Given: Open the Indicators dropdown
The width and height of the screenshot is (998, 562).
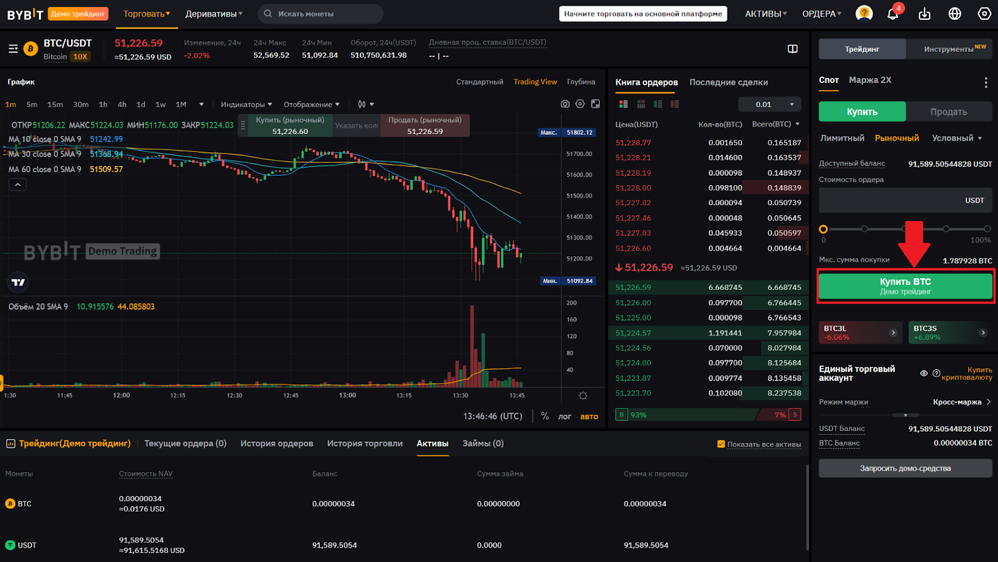Looking at the screenshot, I should coord(246,104).
